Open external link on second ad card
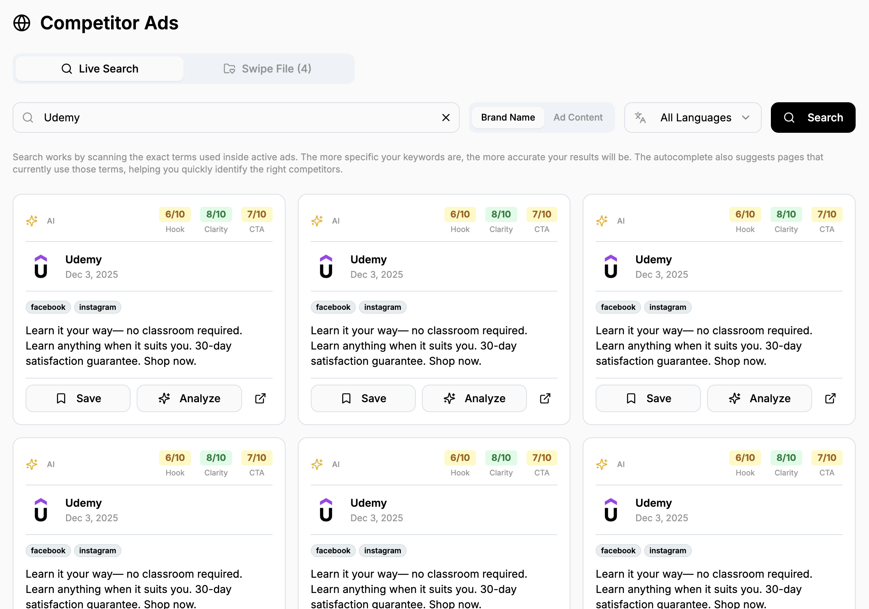 (545, 398)
